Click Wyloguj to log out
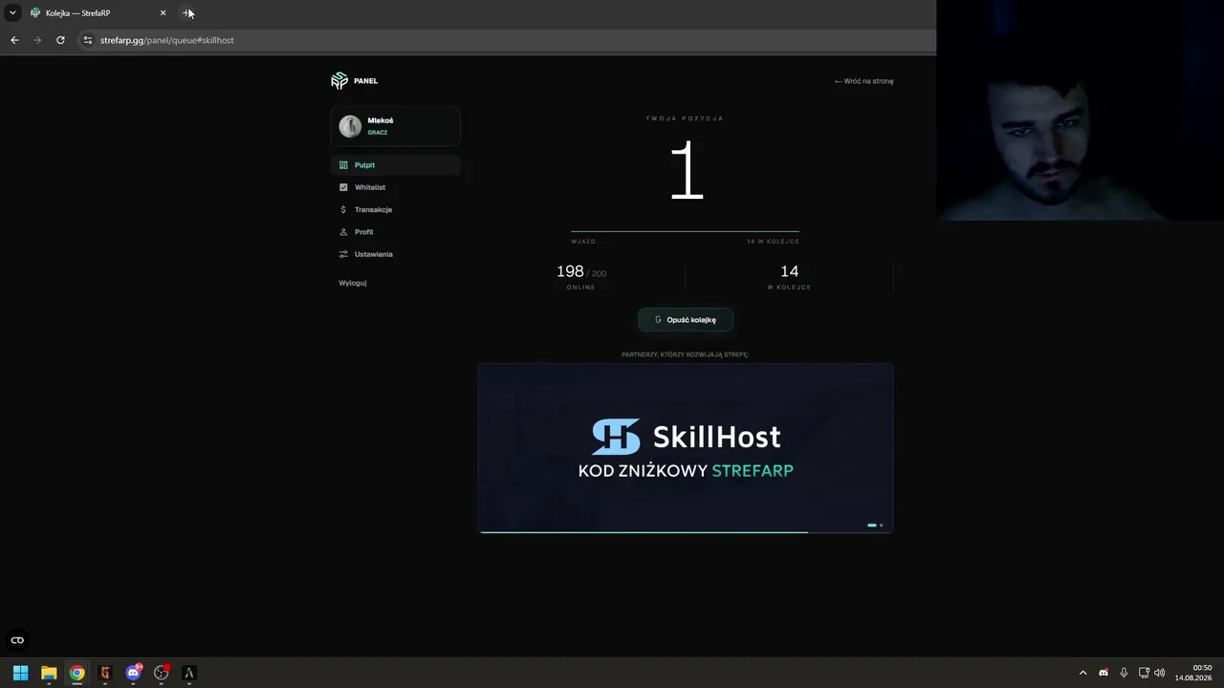1224x688 pixels. click(x=353, y=283)
